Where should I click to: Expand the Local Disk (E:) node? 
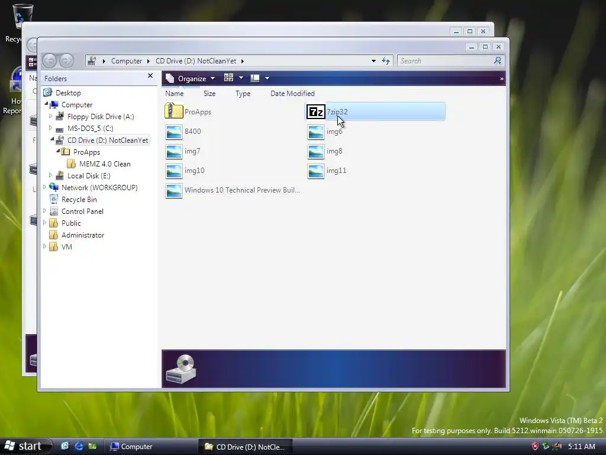pos(50,175)
